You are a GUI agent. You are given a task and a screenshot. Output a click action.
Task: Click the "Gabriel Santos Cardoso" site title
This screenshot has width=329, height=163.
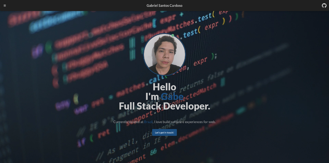point(164,6)
